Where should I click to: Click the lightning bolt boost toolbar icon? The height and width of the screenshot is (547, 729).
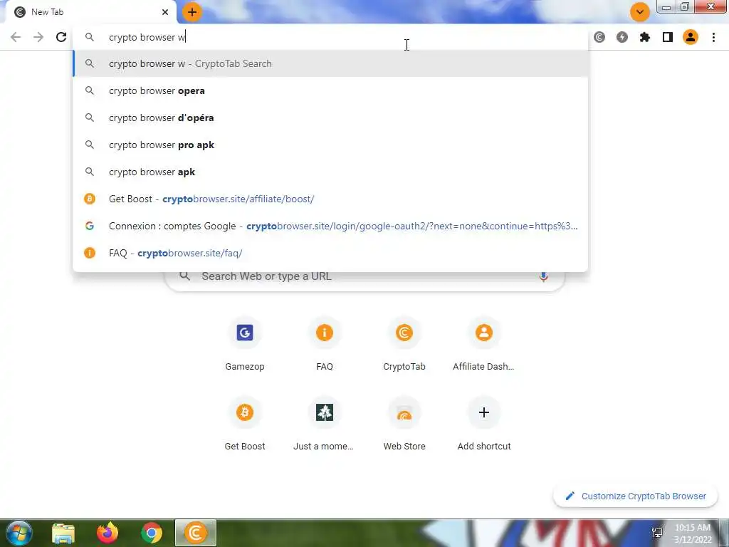(622, 37)
